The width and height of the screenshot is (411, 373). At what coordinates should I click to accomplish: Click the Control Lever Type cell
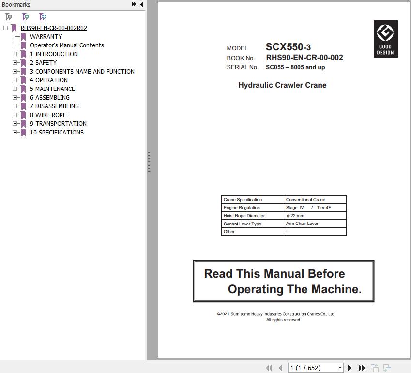[x=252, y=224]
